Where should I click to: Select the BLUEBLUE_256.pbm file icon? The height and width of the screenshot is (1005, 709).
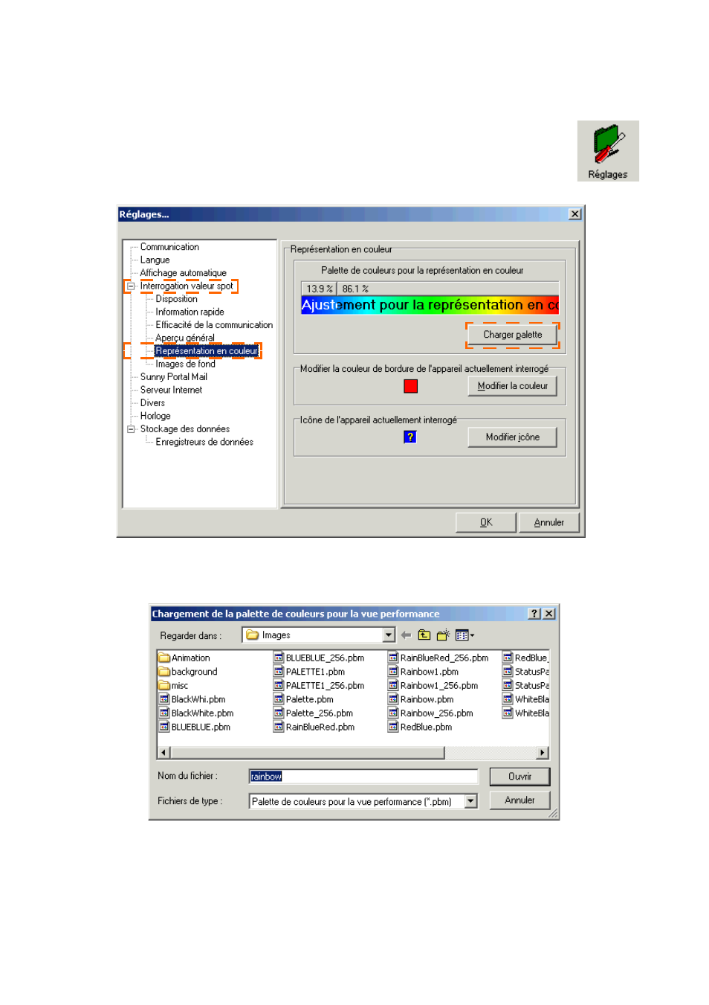click(279, 658)
